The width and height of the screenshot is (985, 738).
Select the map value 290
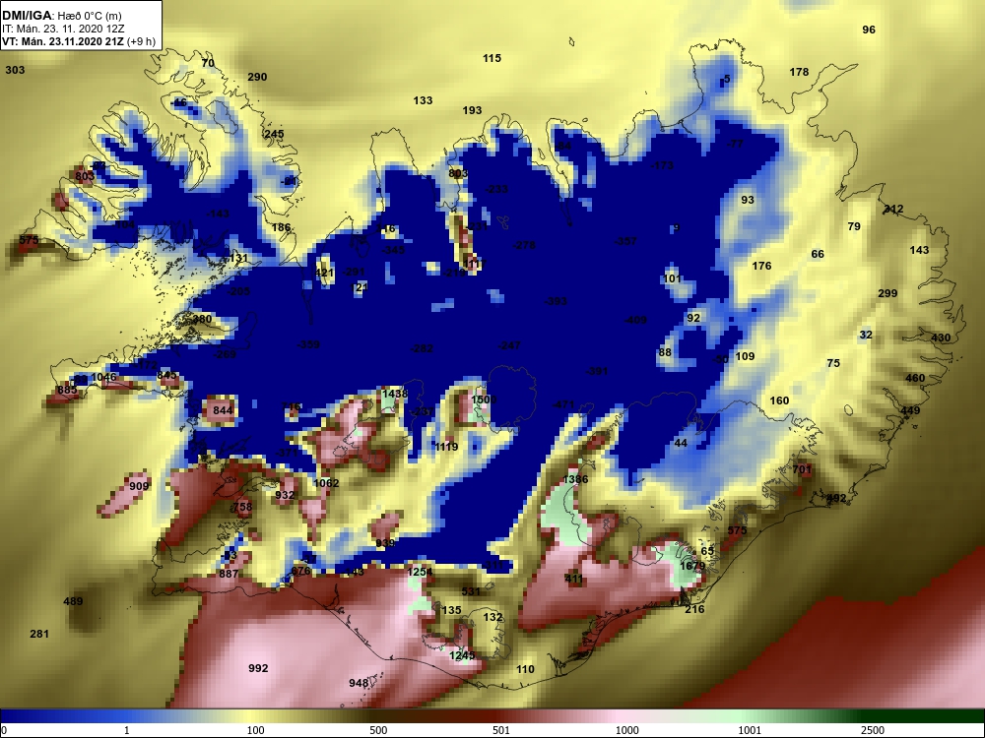[257, 77]
